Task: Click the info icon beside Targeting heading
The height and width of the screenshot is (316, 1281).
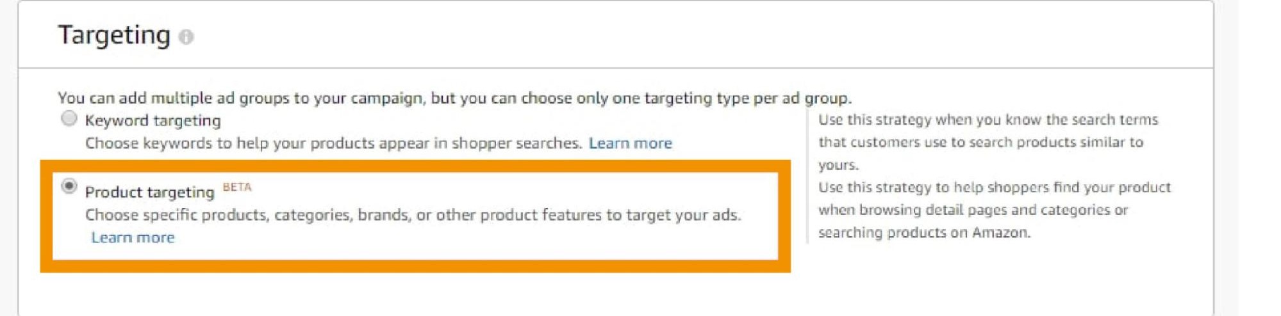Action: point(186,37)
